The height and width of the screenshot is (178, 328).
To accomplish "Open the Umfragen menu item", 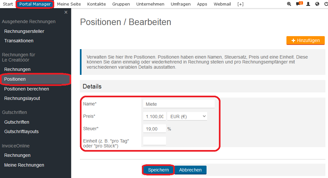I will pyautogui.click(x=181, y=4).
